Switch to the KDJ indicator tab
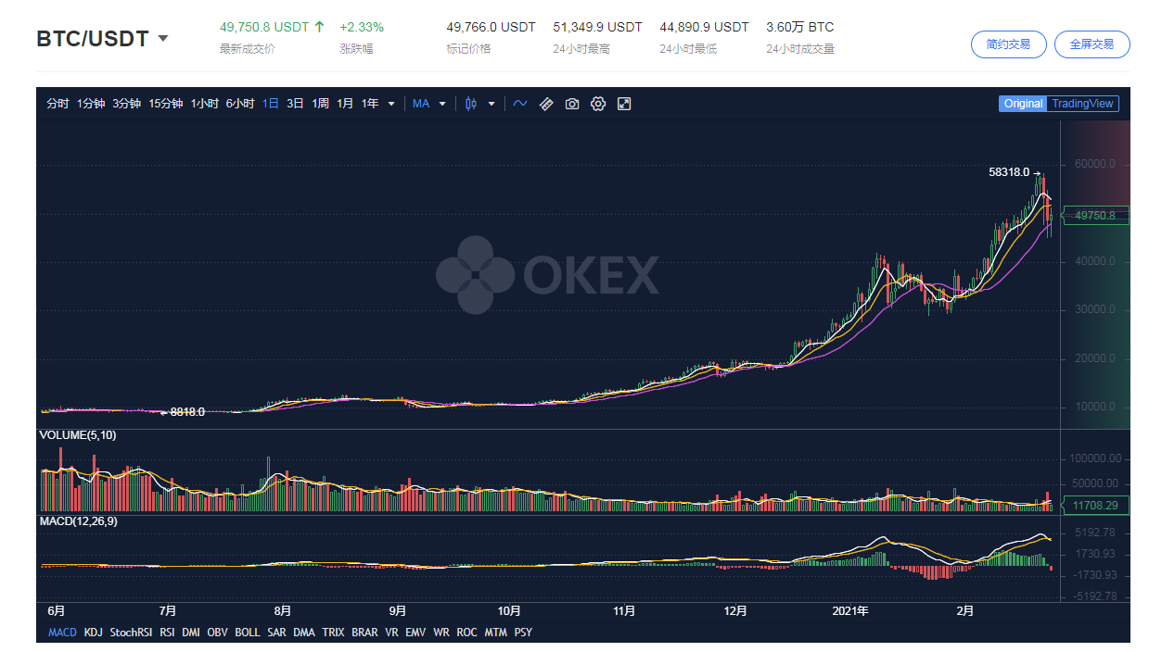1149x652 pixels. (x=93, y=632)
